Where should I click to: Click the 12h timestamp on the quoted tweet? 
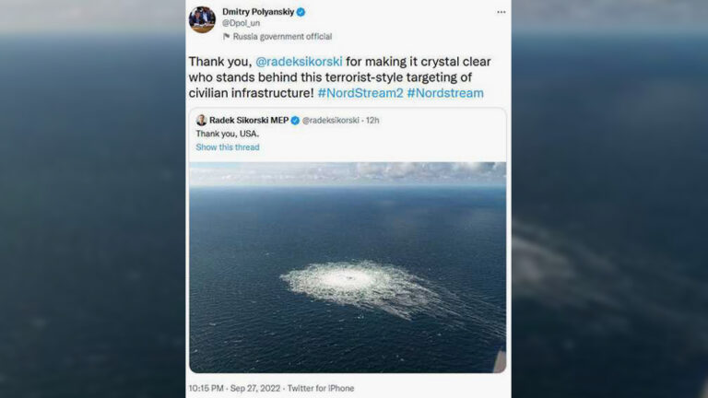click(x=372, y=121)
